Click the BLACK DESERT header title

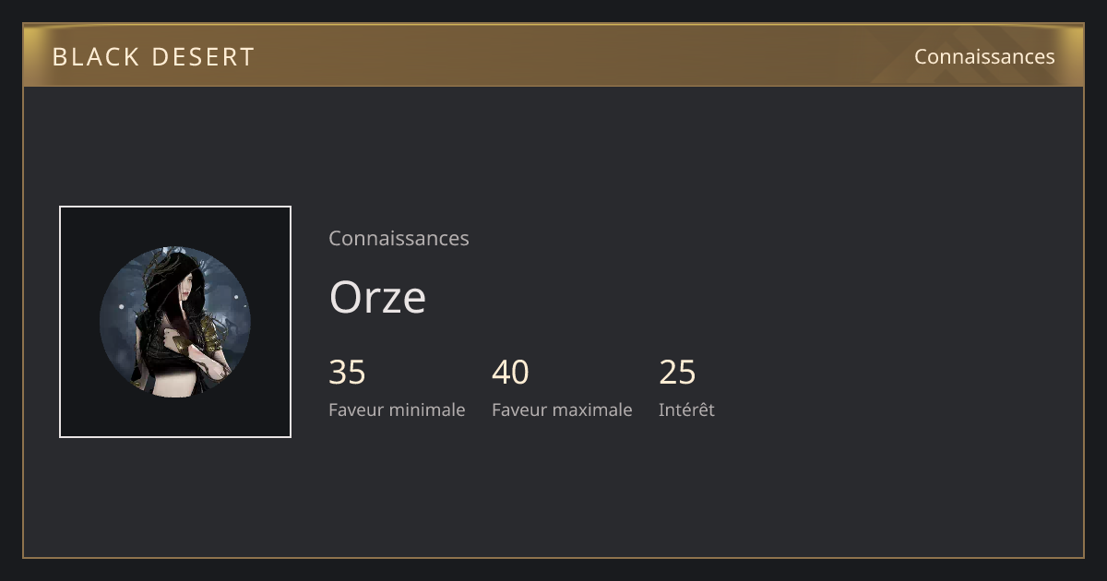pyautogui.click(x=153, y=57)
